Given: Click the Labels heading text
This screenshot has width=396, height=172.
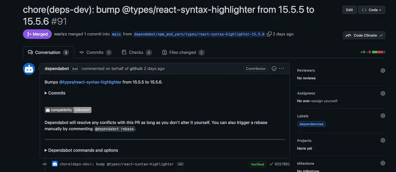Looking at the screenshot, I should click(x=303, y=116).
